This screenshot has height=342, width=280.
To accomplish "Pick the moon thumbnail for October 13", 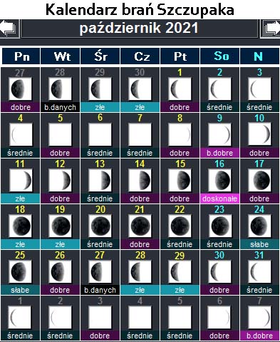I will (x=100, y=180).
